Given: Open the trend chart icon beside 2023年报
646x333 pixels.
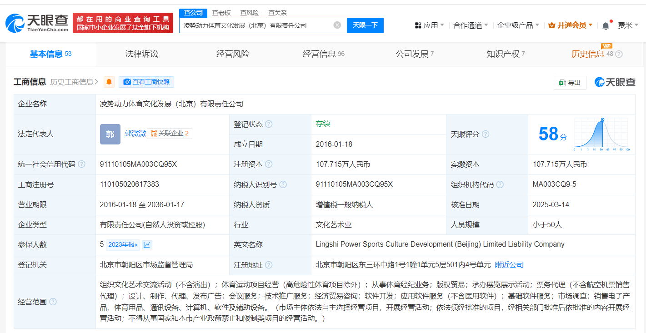Looking at the screenshot, I should coord(147,245).
